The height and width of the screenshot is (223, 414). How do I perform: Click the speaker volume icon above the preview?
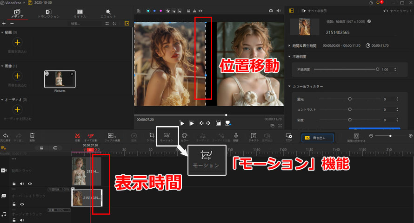click(278, 11)
